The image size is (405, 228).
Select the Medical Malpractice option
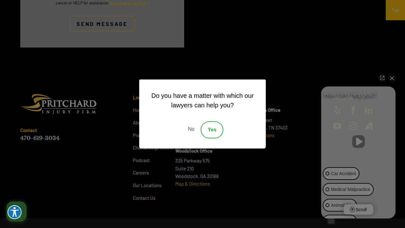tap(348, 189)
